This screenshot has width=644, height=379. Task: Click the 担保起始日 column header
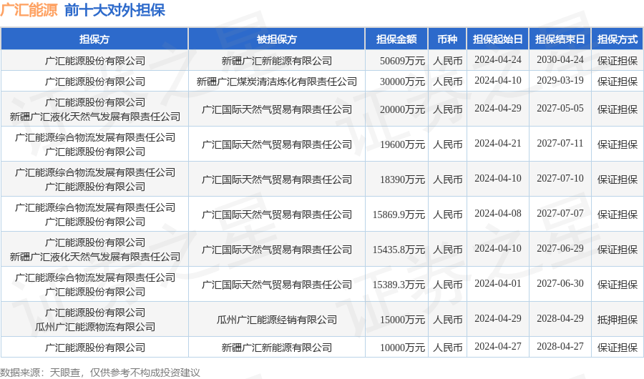tap(498, 39)
